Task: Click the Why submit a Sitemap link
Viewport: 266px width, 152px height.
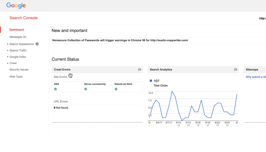Action: (256, 77)
